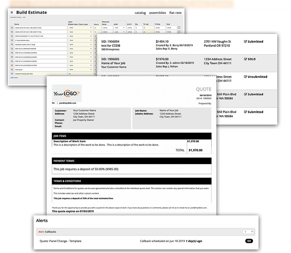Click the edit icon next to SOLD status
The image size is (291, 253).
tap(245, 59)
